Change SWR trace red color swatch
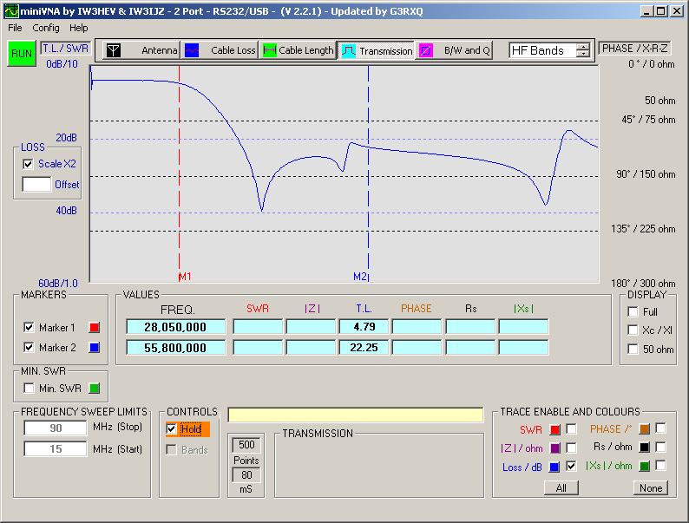The width and height of the screenshot is (689, 523). (x=555, y=429)
